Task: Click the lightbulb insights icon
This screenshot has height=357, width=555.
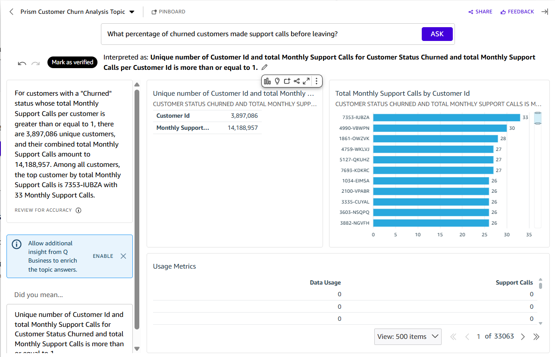Action: click(x=277, y=81)
